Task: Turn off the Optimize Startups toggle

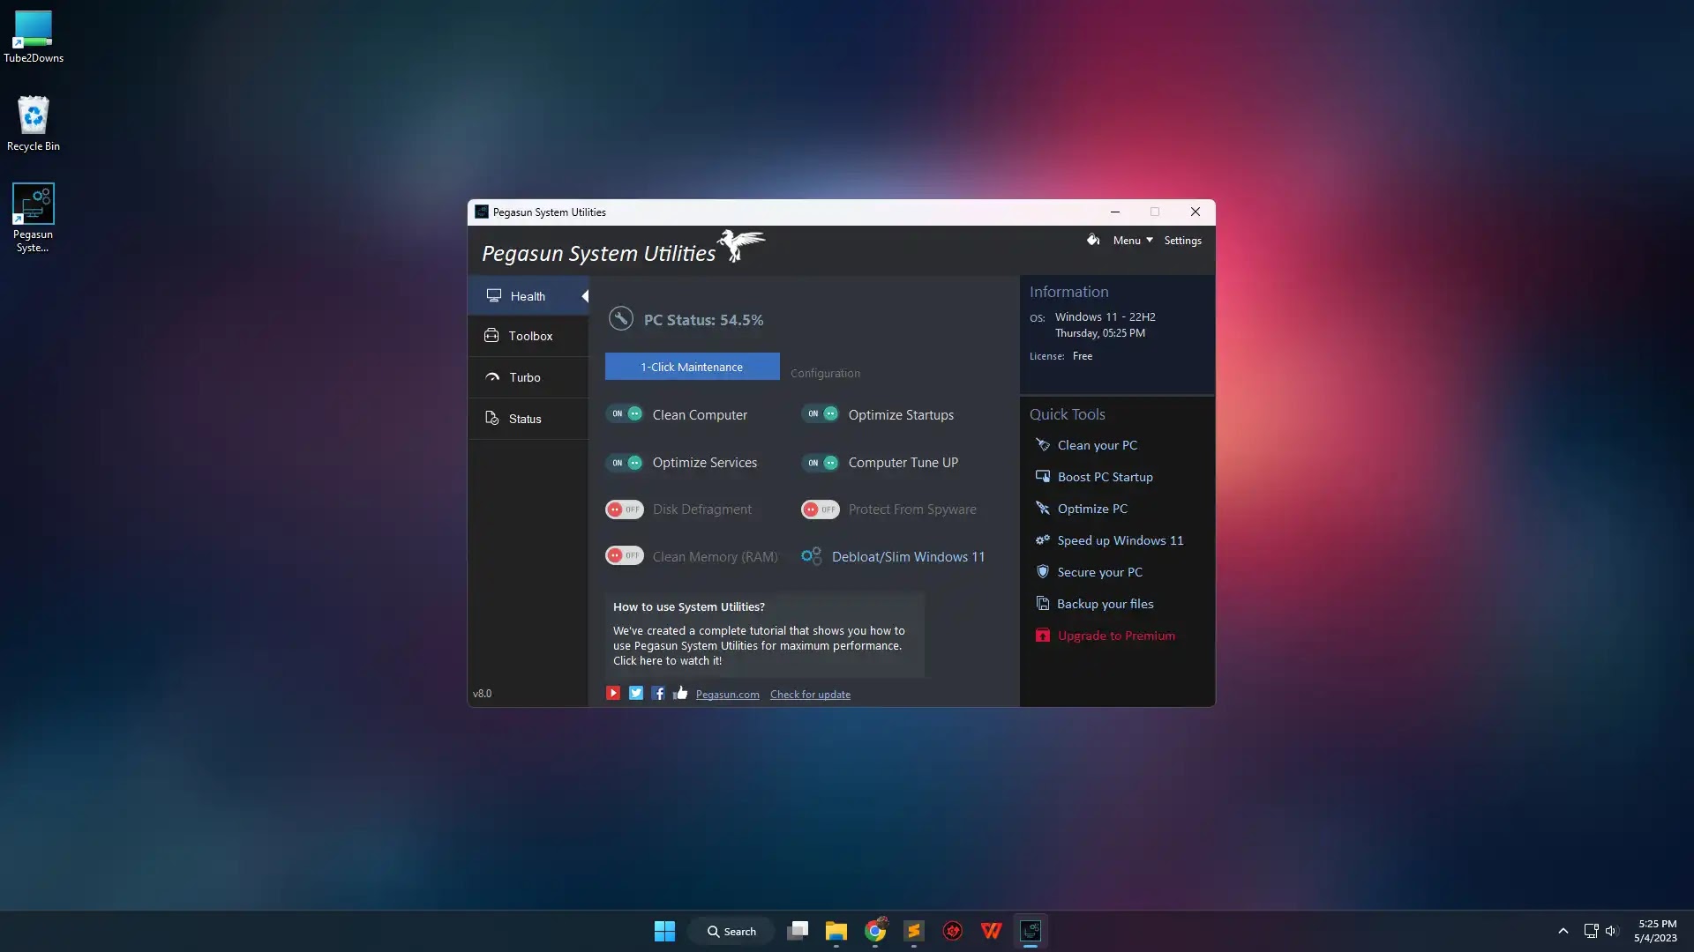Action: click(x=821, y=414)
